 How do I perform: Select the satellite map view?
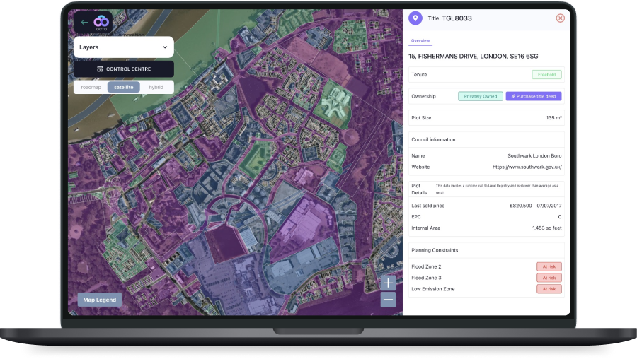(123, 87)
